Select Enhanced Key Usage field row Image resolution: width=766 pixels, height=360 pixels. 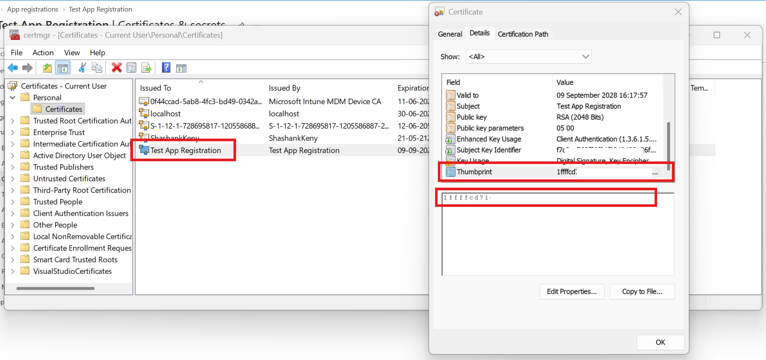coord(553,139)
